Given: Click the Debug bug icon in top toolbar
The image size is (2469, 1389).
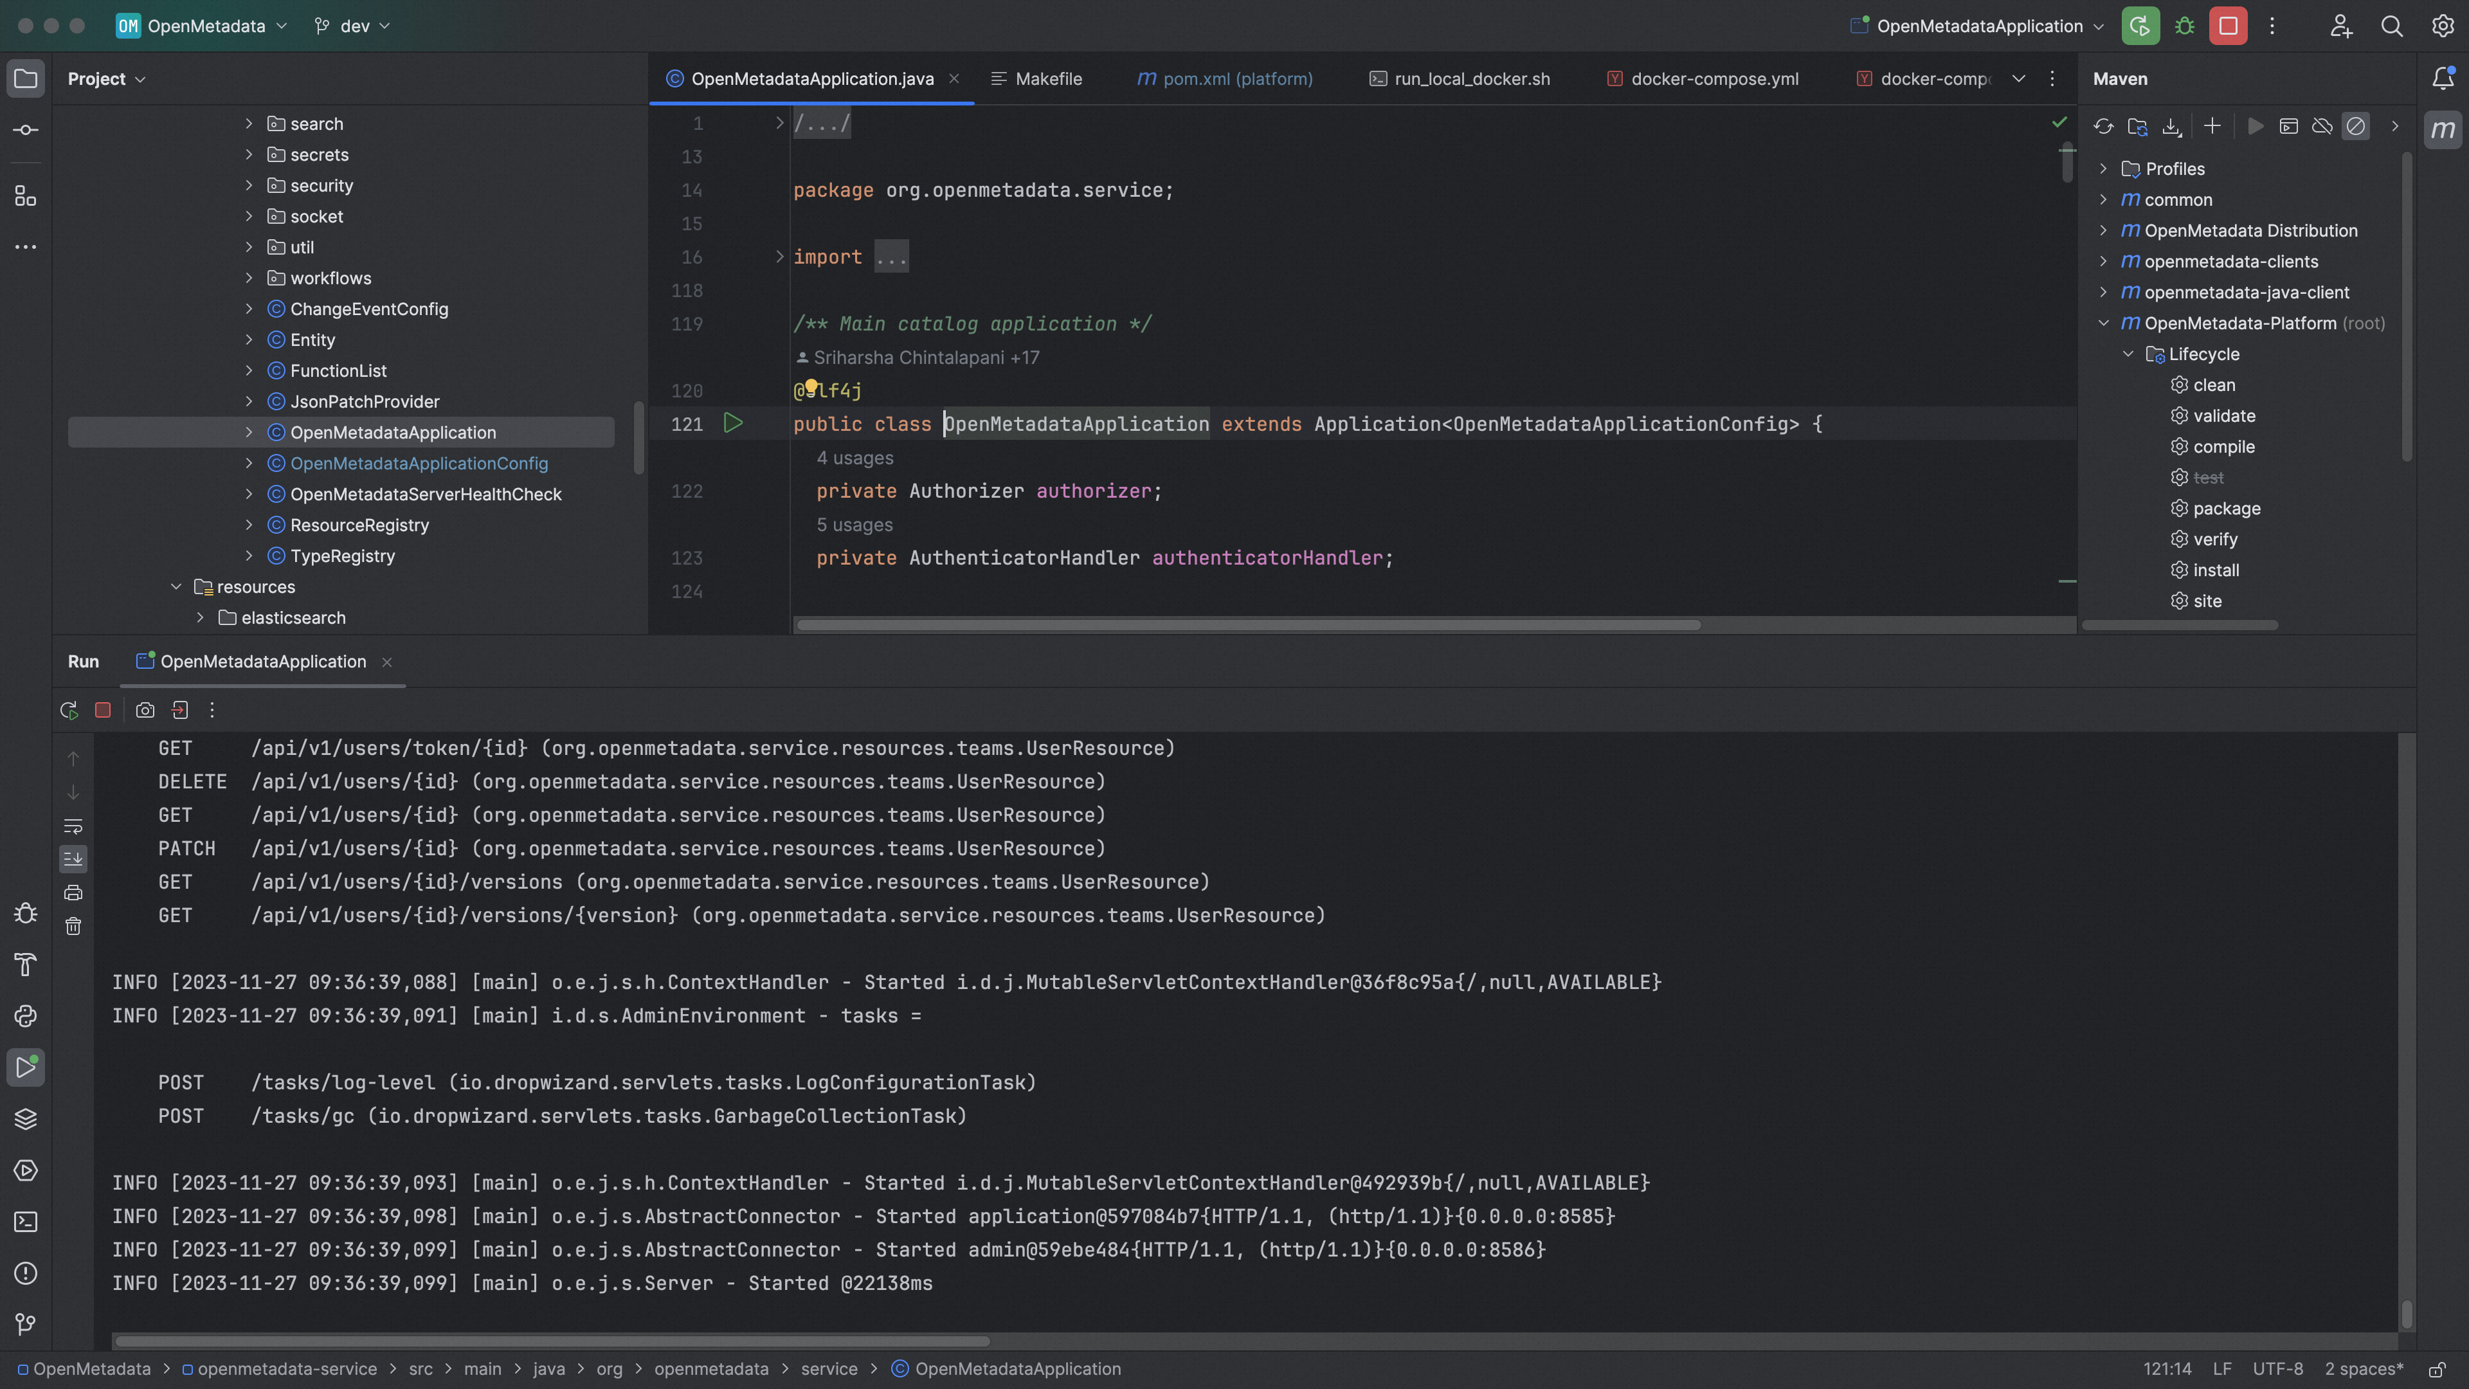Looking at the screenshot, I should 2184,26.
